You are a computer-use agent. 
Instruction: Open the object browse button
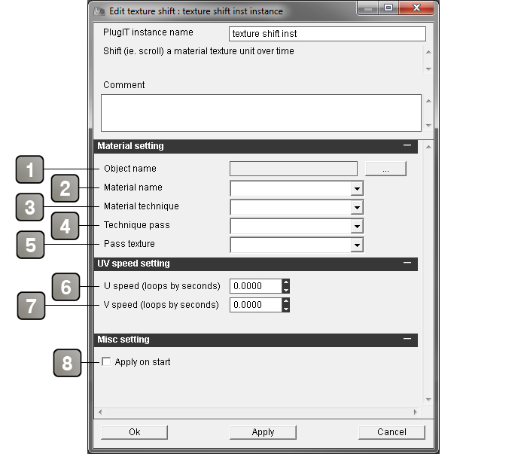385,169
